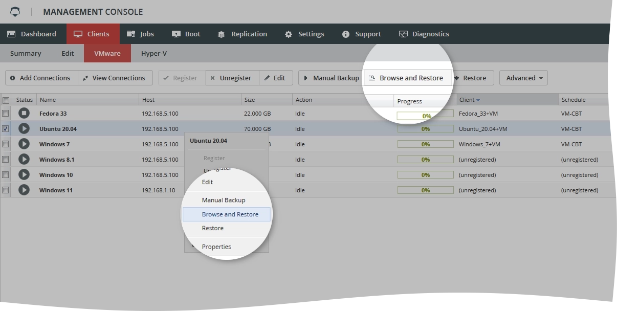This screenshot has width=617, height=311.
Task: Go to the Replication tab
Action: (x=242, y=34)
